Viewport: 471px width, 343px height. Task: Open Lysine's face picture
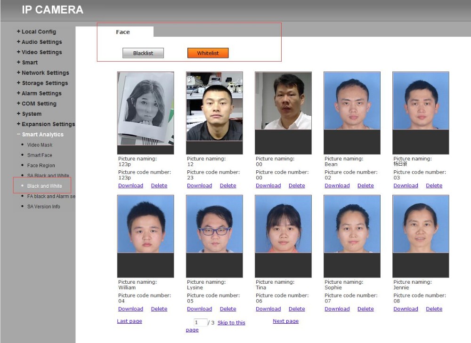click(x=214, y=236)
